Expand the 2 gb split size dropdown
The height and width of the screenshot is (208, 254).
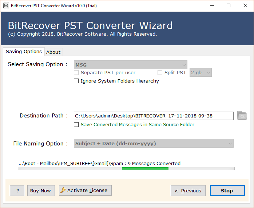(x=201, y=73)
